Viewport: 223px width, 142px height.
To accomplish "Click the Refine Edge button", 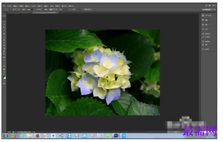I will click(x=88, y=10).
